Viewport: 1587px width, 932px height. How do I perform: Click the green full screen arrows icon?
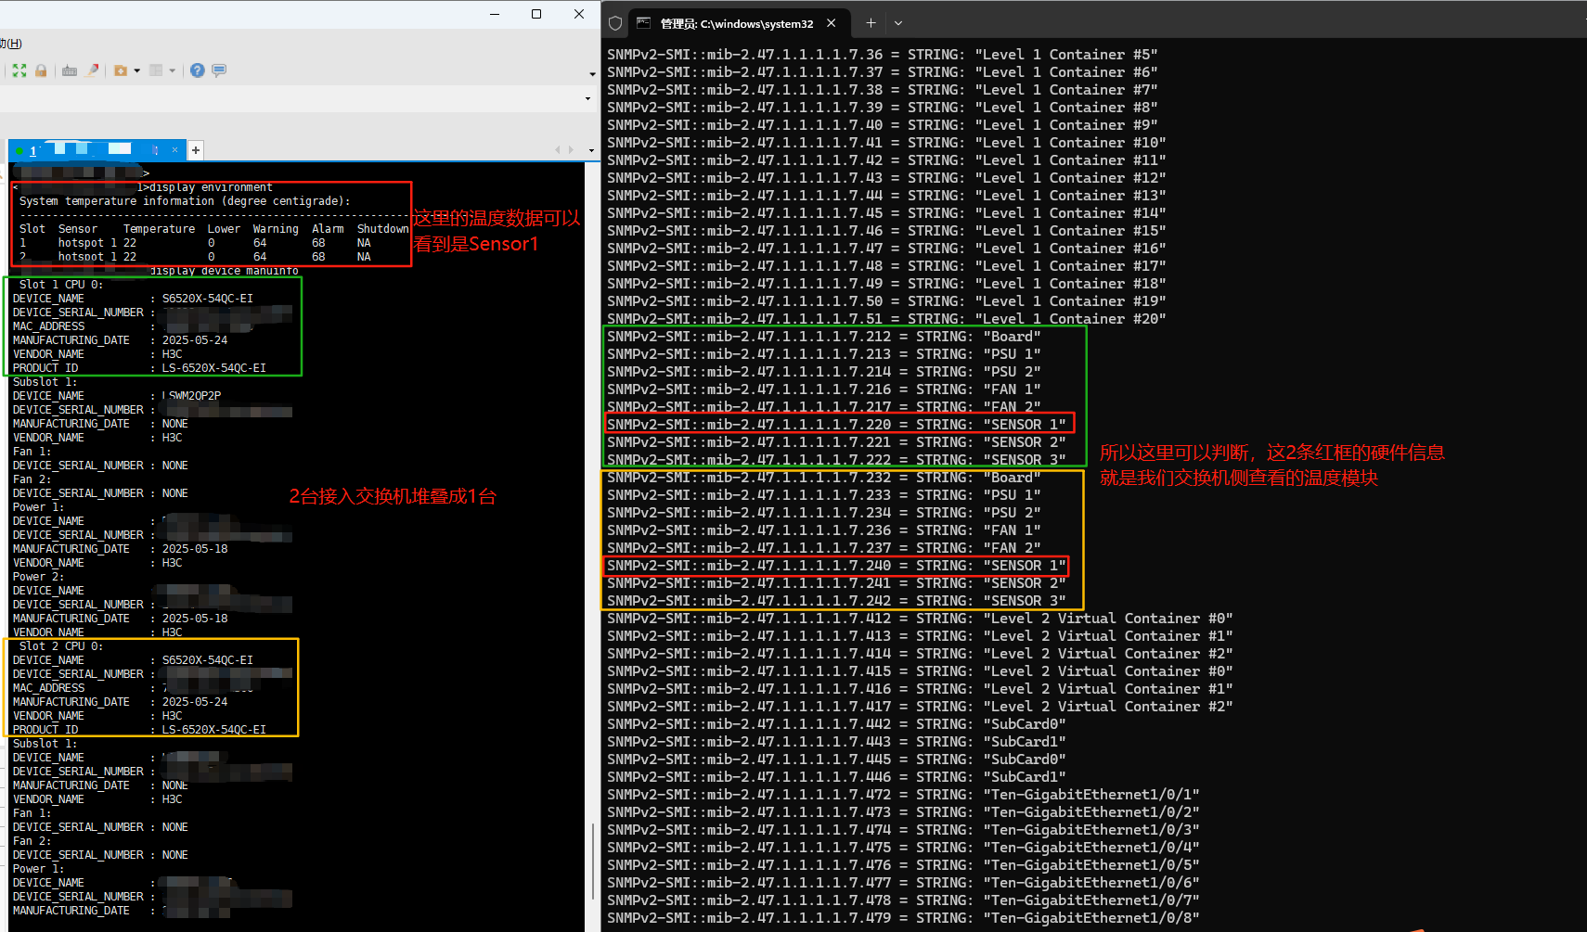coord(19,70)
